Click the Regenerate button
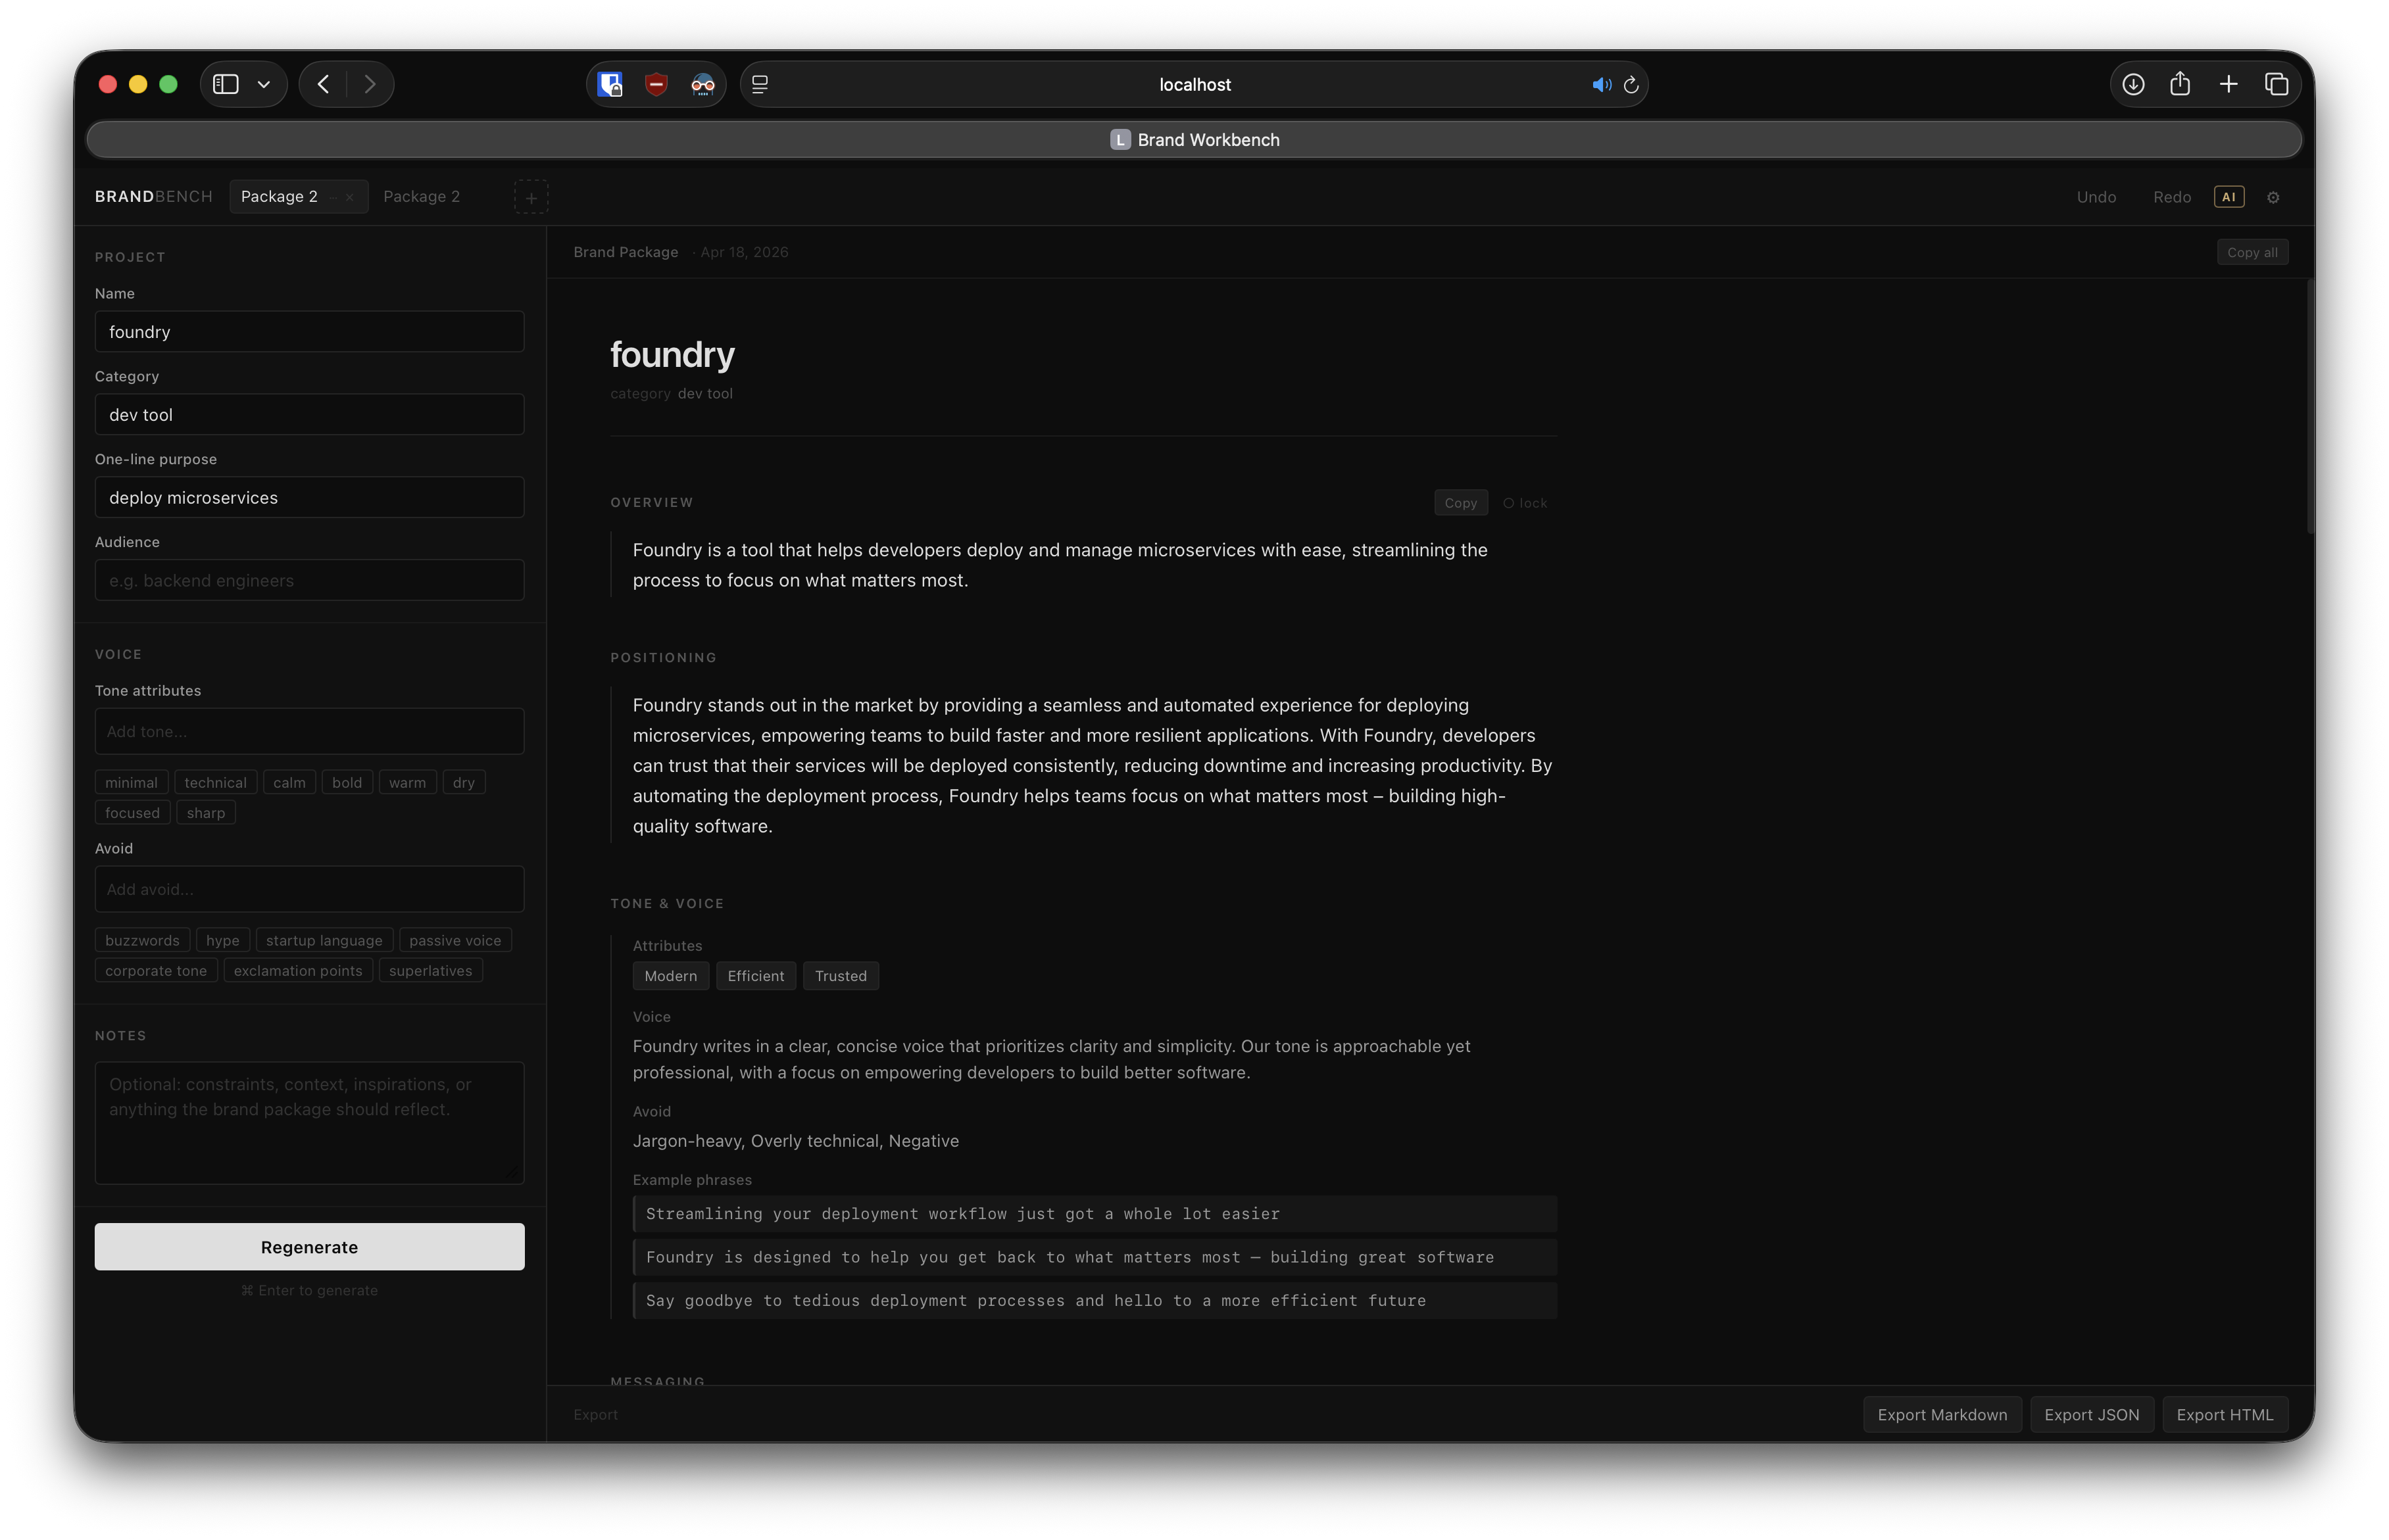Viewport: 2389px width, 1540px height. point(309,1247)
